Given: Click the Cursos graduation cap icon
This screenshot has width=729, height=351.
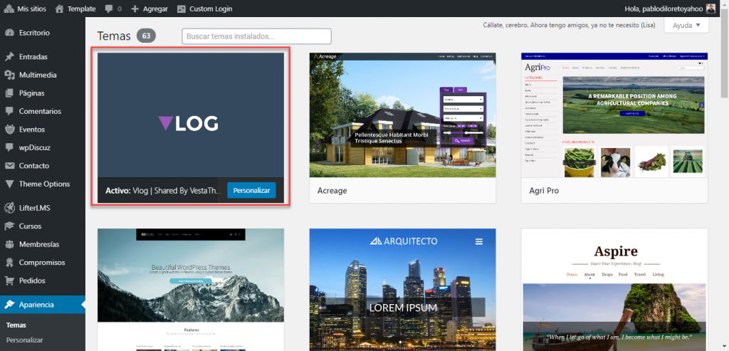Looking at the screenshot, I should click(9, 226).
